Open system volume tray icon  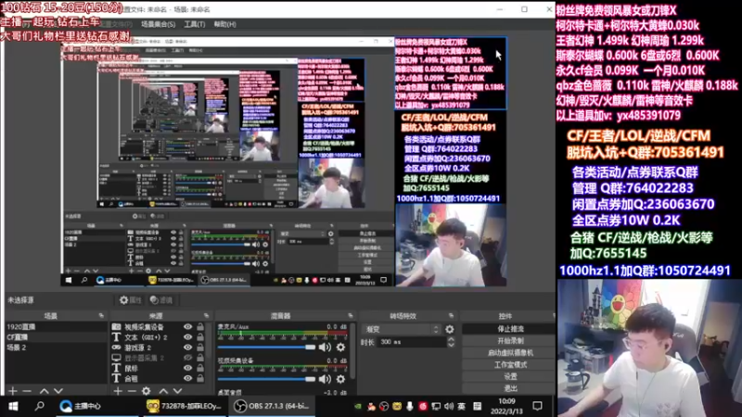tap(448, 406)
